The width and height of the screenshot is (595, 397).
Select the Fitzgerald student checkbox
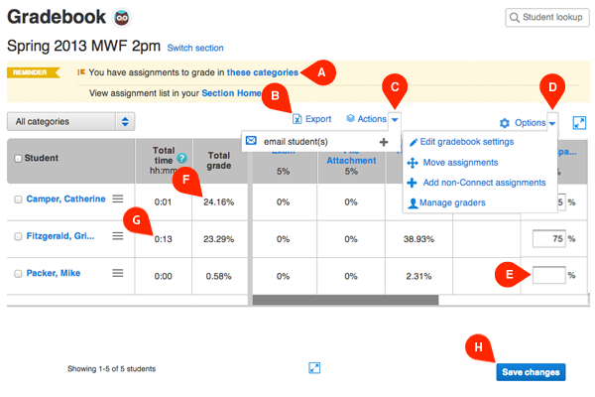(x=18, y=236)
